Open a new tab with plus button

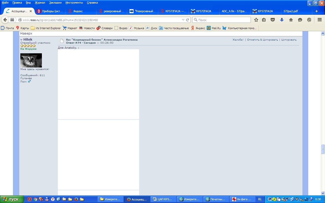(316, 11)
